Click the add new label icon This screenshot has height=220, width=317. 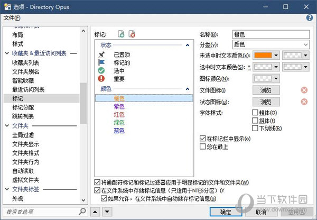(x=121, y=34)
